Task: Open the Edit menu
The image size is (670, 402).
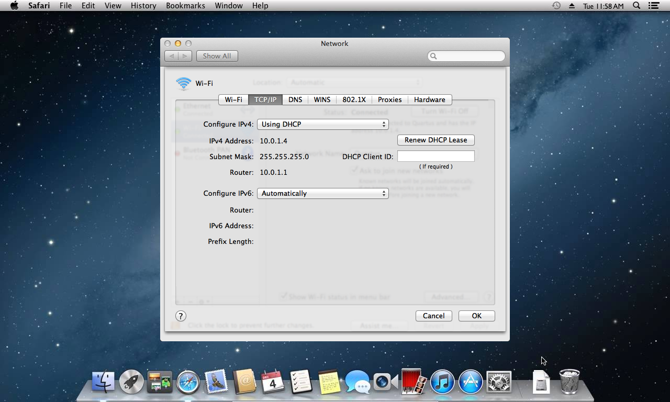Action: click(88, 6)
